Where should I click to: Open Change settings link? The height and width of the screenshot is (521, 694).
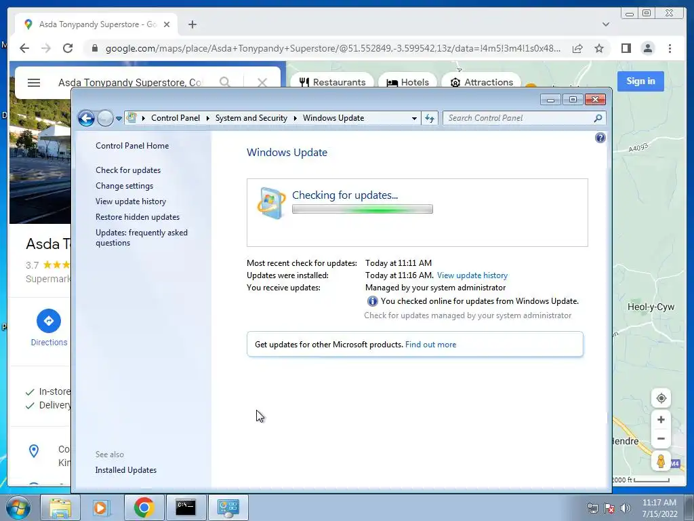coord(125,186)
